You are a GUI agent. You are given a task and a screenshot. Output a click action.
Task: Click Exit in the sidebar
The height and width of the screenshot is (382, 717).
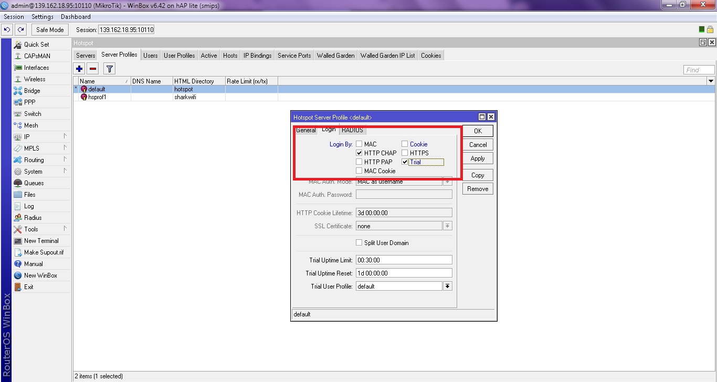click(28, 287)
